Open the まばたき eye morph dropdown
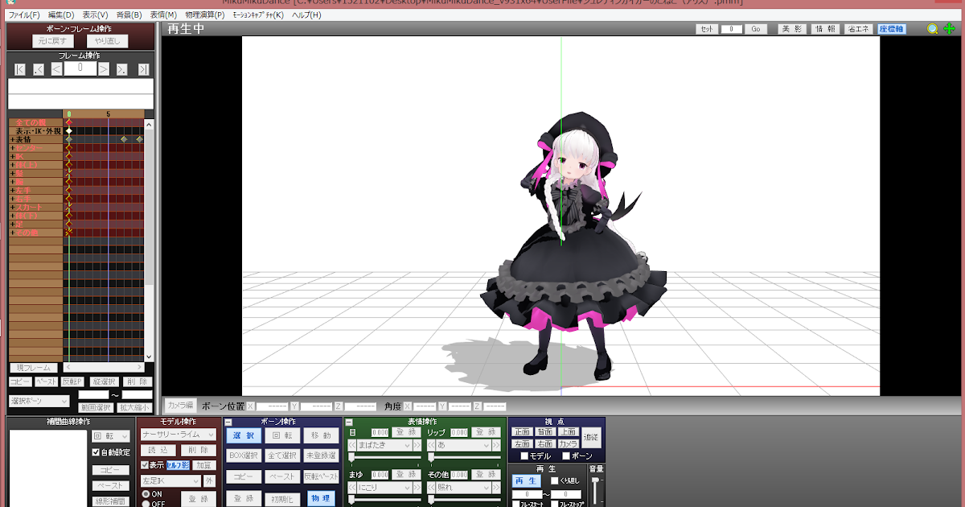 384,445
